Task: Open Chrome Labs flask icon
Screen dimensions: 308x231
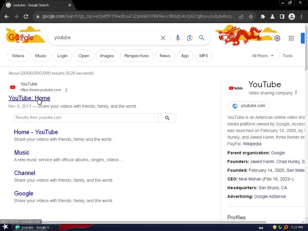Action: pyautogui.click(x=273, y=17)
